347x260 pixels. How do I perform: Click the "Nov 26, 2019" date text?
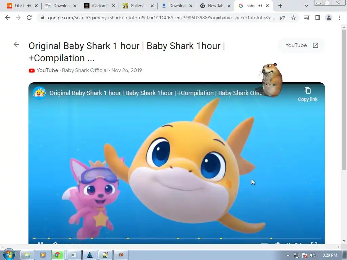pyautogui.click(x=127, y=70)
